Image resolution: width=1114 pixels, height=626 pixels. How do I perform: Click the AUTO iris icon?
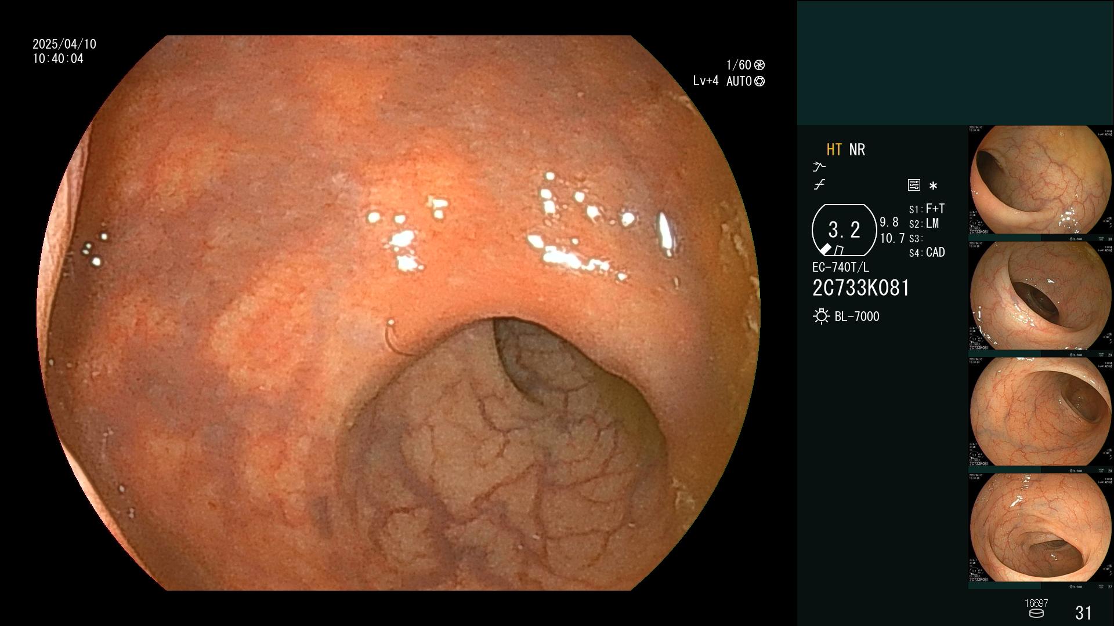[x=759, y=81]
